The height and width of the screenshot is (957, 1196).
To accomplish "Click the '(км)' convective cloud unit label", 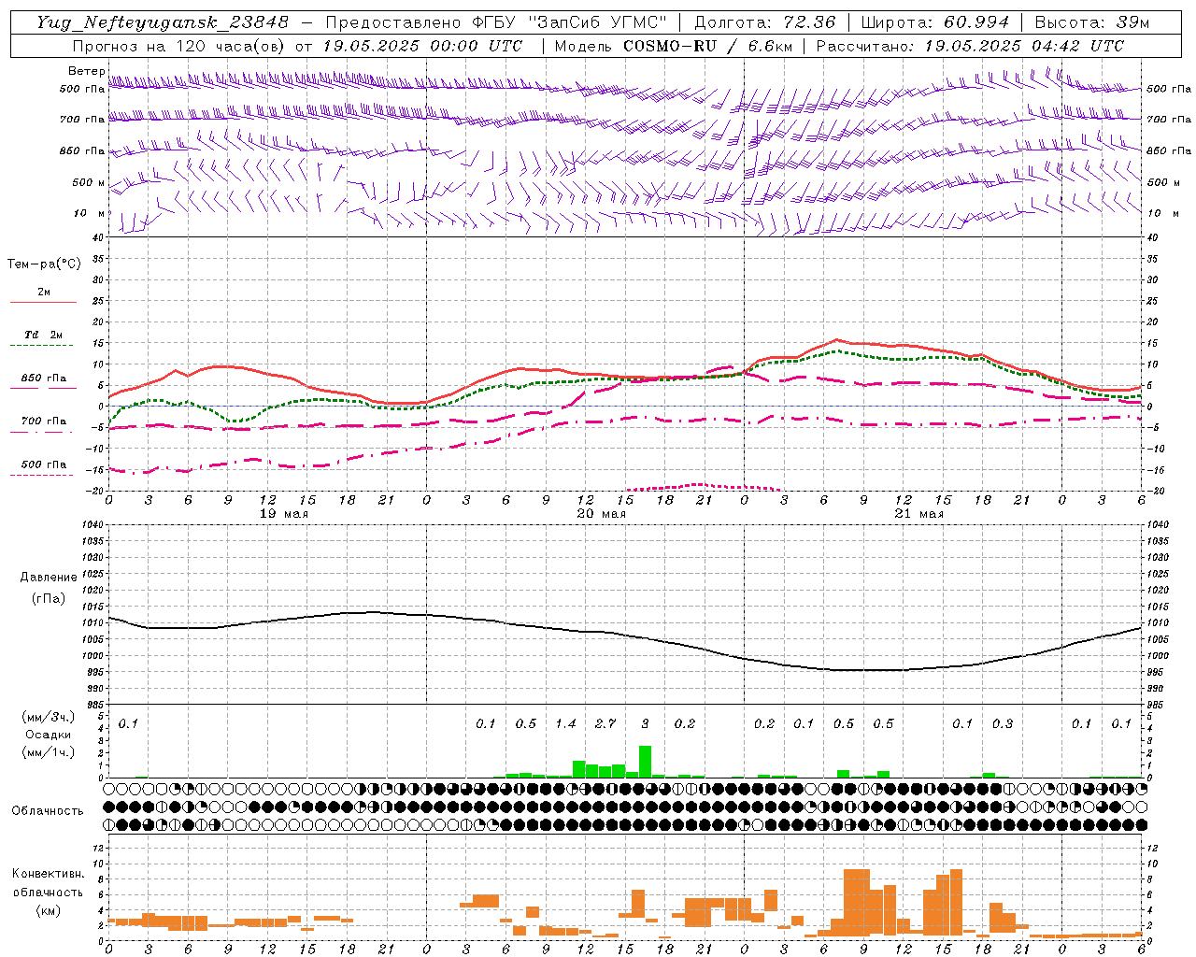I will coord(49,909).
